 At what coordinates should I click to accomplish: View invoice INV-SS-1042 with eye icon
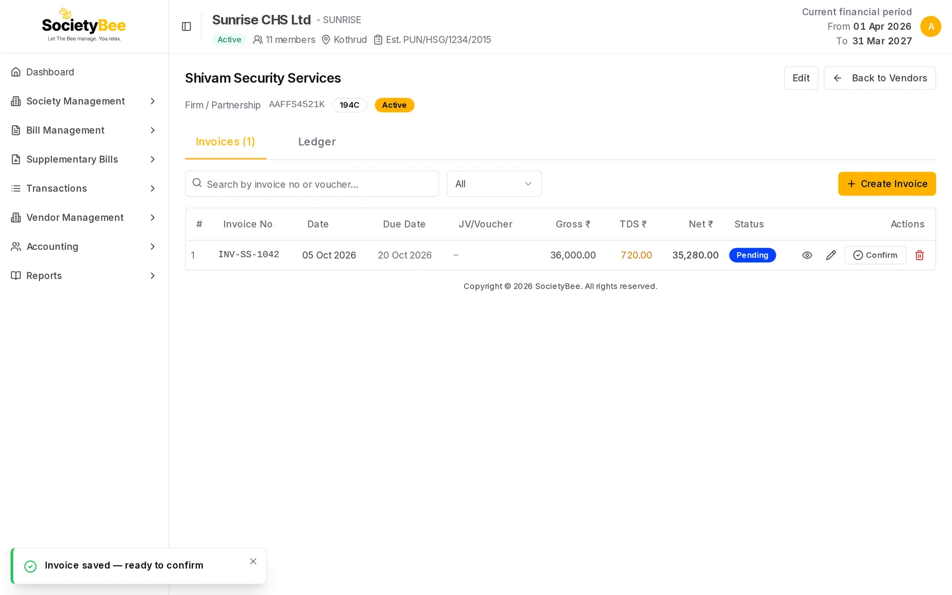807,255
